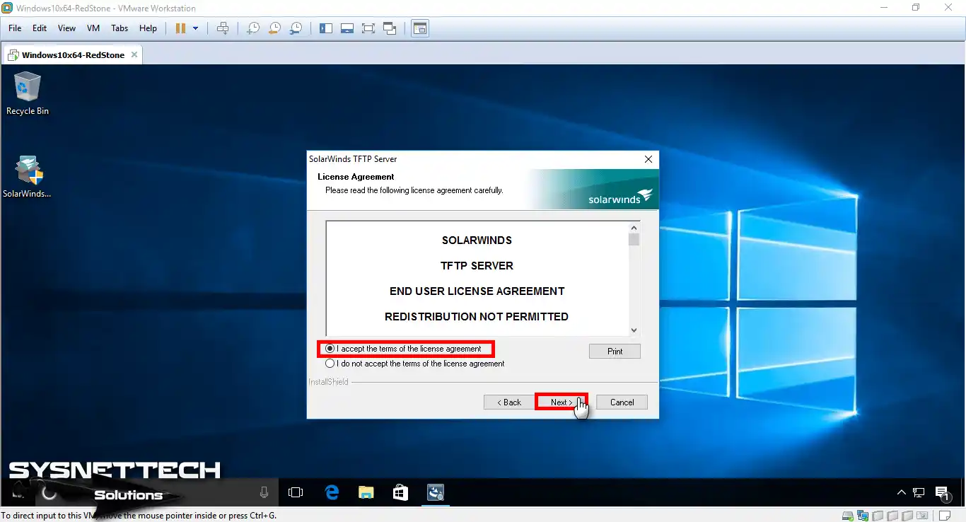This screenshot has height=522, width=966.
Task: Open Task View from the taskbar
Action: (x=296, y=492)
